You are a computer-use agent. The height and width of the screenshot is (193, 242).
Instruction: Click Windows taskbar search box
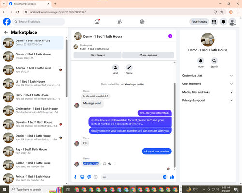[x=36, y=189]
